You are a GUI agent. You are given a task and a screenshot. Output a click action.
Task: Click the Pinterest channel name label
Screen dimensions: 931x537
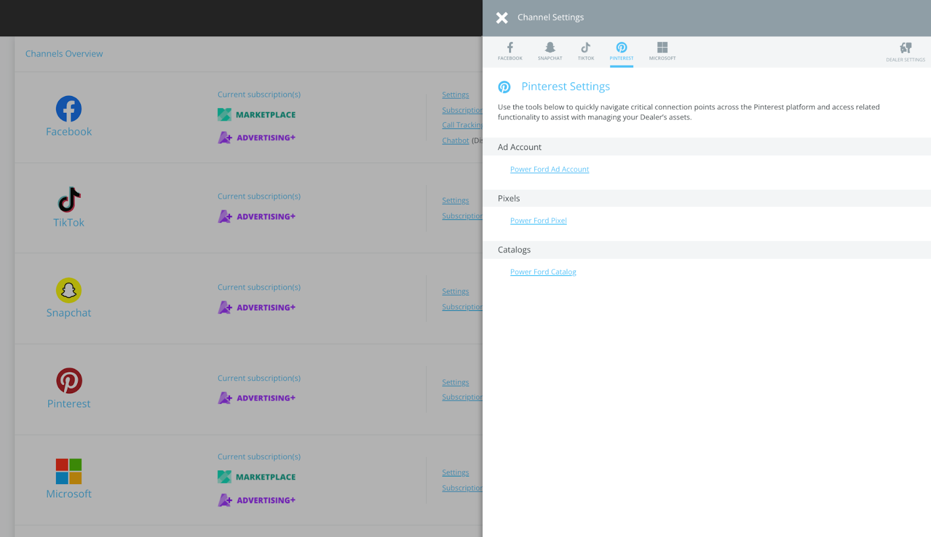pyautogui.click(x=69, y=404)
